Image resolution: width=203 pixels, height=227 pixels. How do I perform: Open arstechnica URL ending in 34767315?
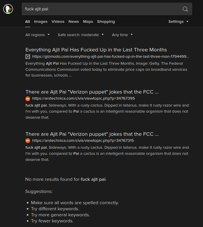tap(83, 141)
